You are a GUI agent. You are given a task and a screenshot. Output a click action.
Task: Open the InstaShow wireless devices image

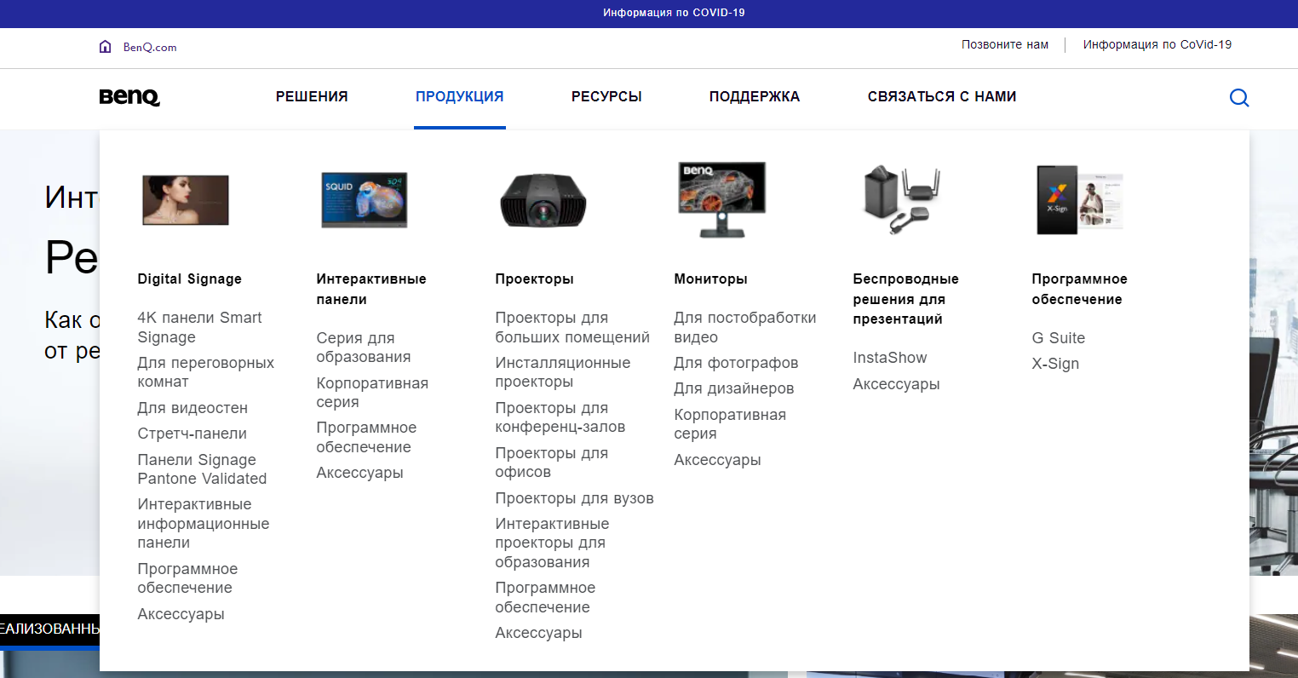pos(901,200)
